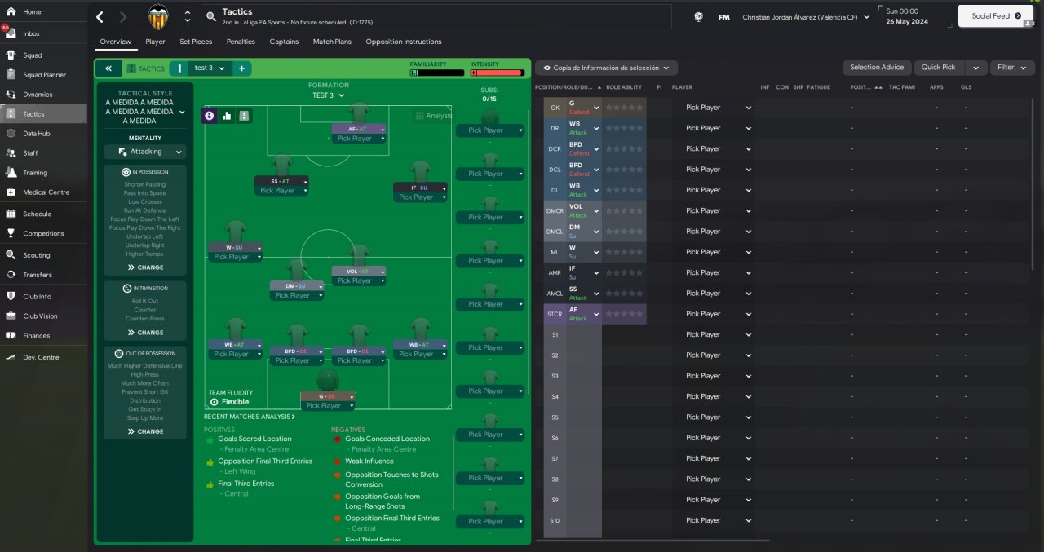Click the tactic Intensity bar
The width and height of the screenshot is (1044, 552).
pyautogui.click(x=498, y=73)
